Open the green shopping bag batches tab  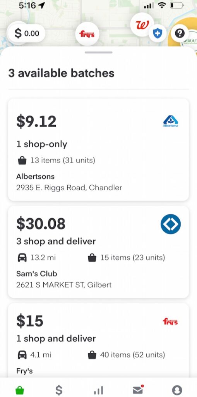[19, 390]
